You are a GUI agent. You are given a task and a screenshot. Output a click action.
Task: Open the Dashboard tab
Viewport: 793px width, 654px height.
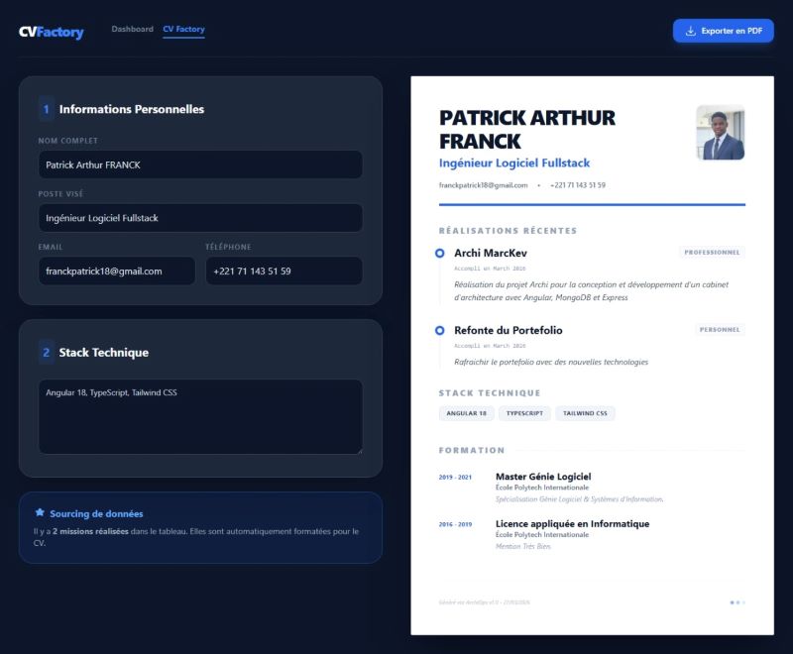[132, 29]
